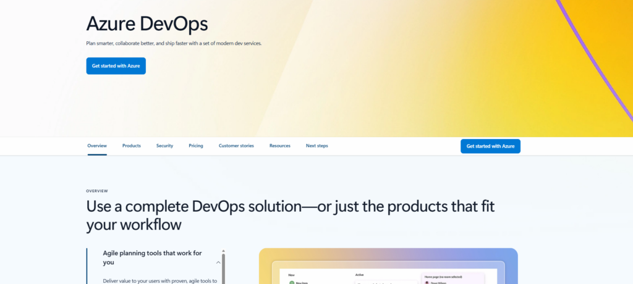
Task: Collapse the Agile planning tools chevron
Action: [218, 262]
